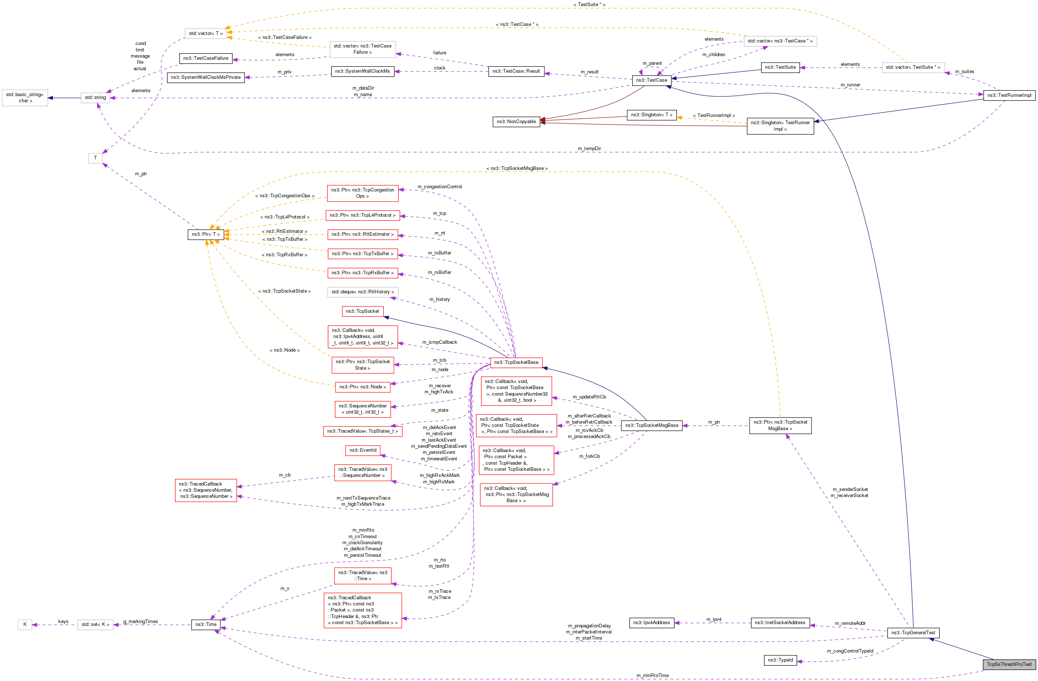The height and width of the screenshot is (681, 1038).
Task: Open the std::vector< ns3::TestCase * > node
Action: point(780,41)
